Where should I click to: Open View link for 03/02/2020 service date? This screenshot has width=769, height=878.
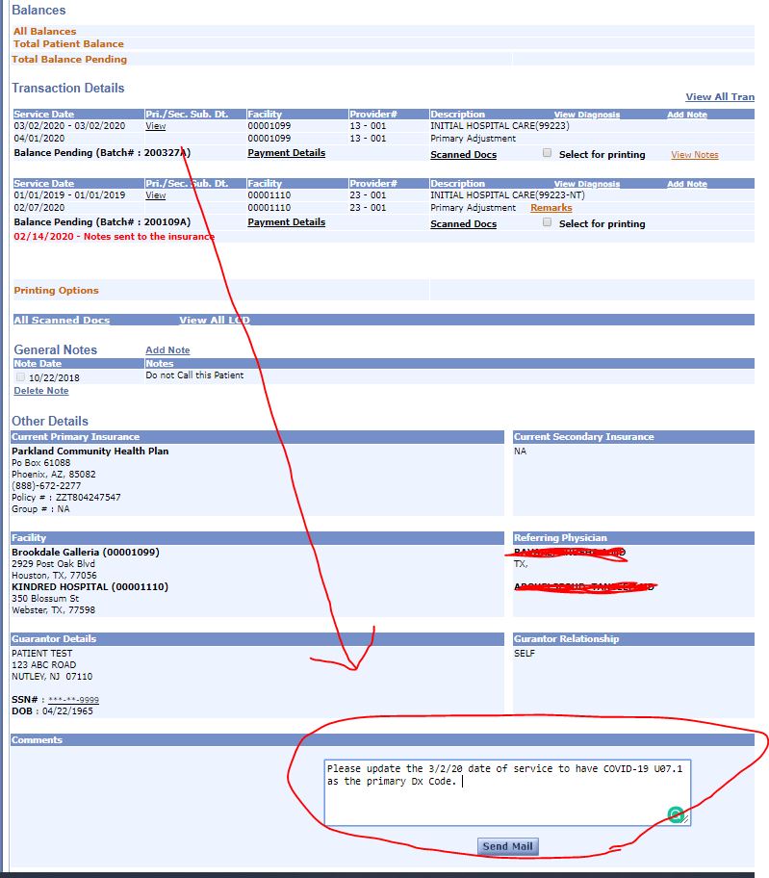[x=155, y=126]
